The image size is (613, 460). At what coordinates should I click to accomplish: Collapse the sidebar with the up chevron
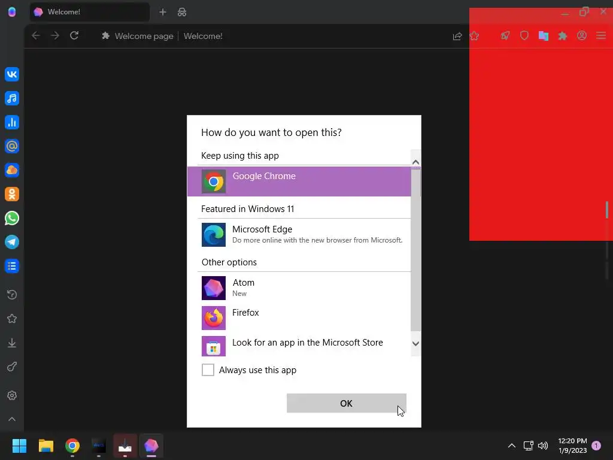coord(12,419)
